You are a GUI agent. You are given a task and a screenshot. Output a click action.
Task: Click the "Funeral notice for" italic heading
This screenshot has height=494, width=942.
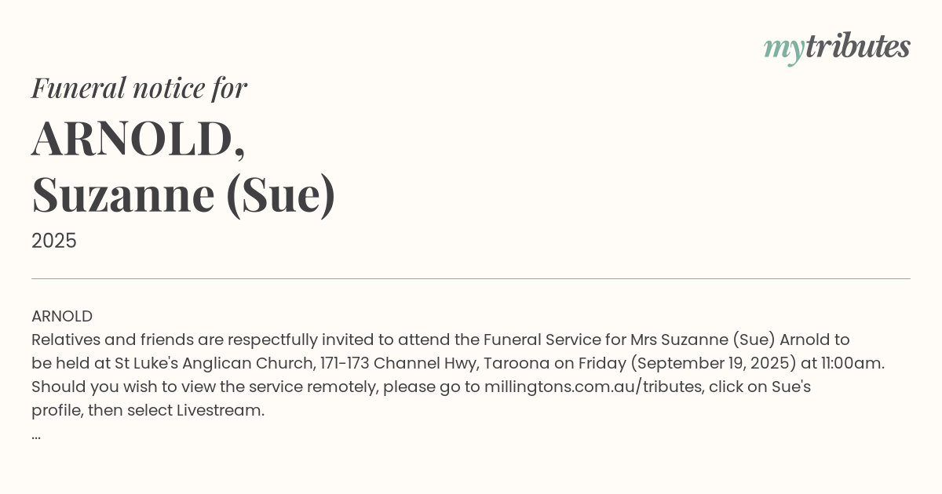tap(139, 88)
